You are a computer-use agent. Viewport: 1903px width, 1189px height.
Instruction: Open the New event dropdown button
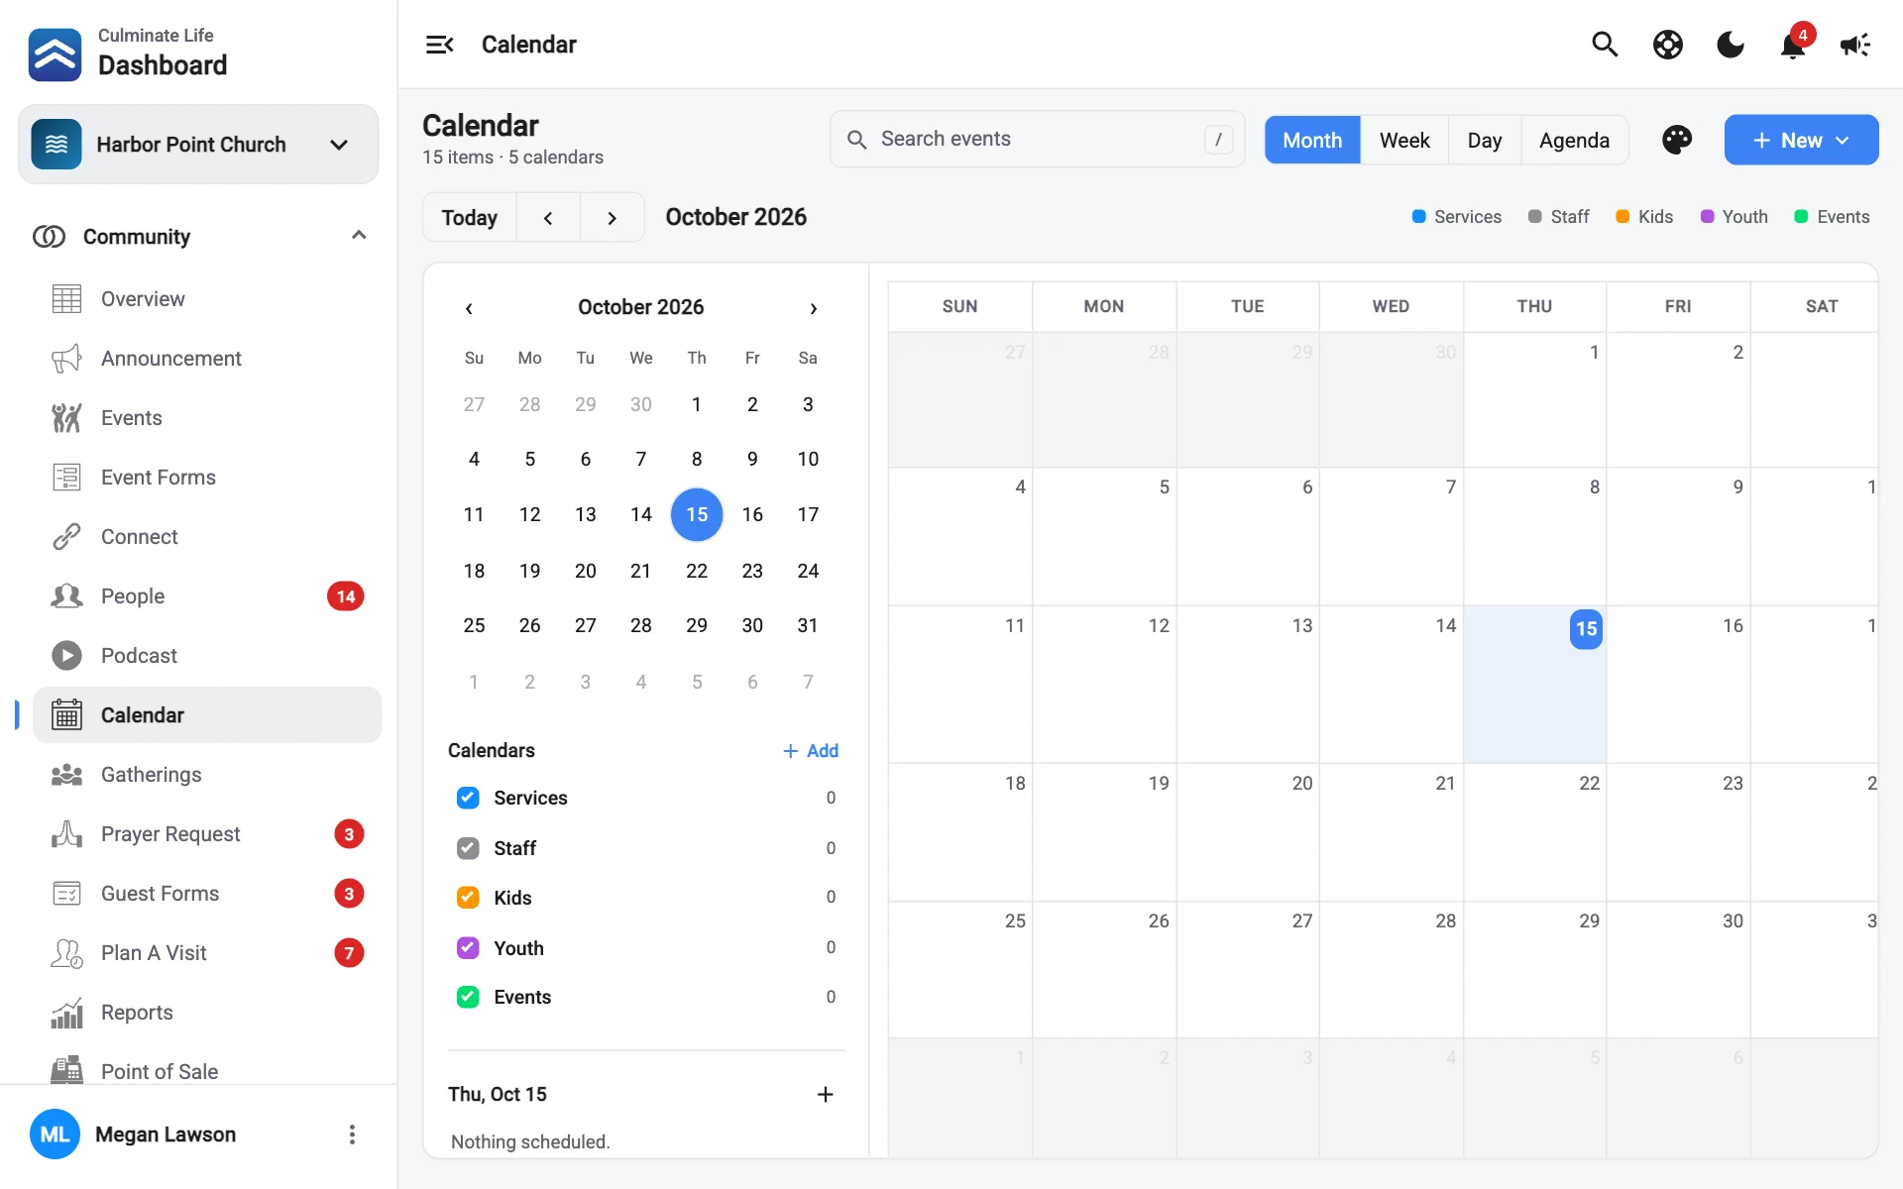(x=1801, y=140)
